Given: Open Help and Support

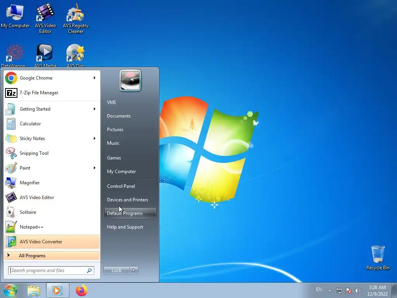Looking at the screenshot, I should pyautogui.click(x=130, y=227).
